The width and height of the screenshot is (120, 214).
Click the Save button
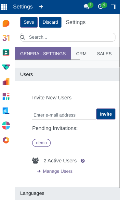29,22
